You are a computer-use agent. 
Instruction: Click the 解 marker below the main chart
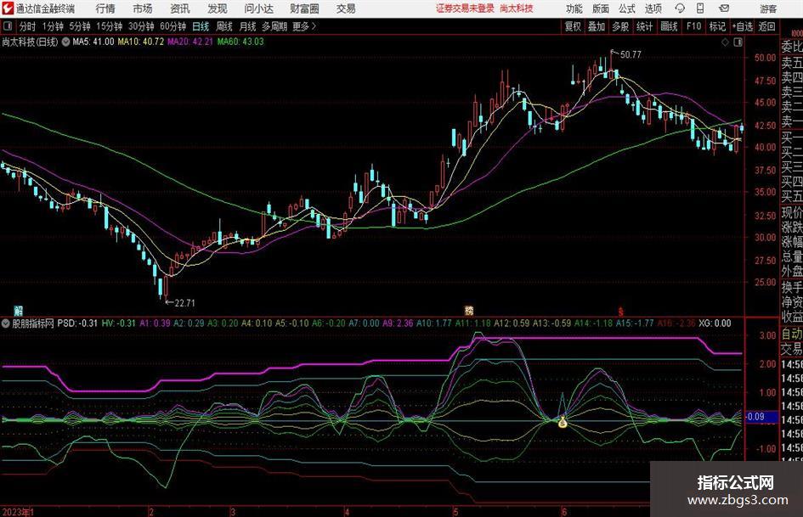coord(18,310)
